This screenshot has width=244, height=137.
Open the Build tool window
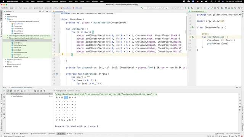[x=69, y=134]
